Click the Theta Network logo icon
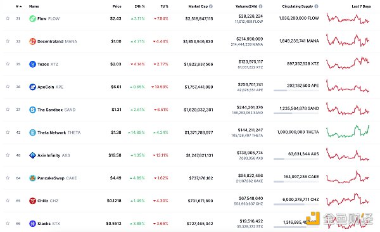 point(32,132)
